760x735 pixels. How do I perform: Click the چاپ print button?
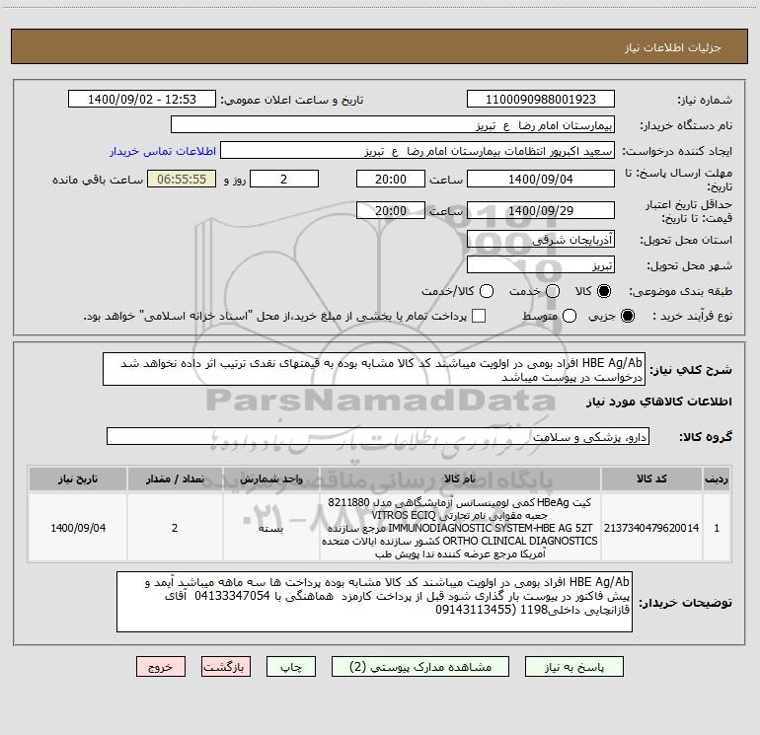coord(291,667)
